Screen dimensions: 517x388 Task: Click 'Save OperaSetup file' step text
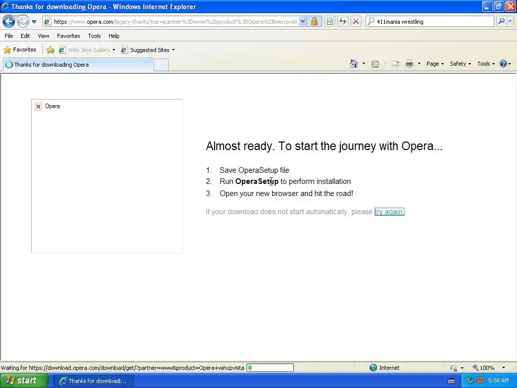click(x=254, y=170)
